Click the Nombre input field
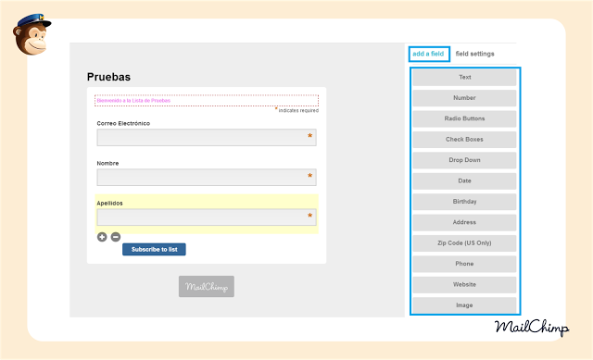This screenshot has height=360, width=593. tap(207, 177)
